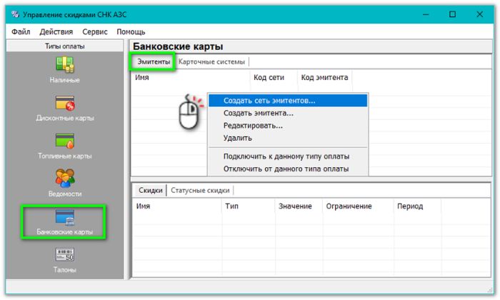Image resolution: width=500 pixels, height=300 pixels.
Task: Click the Талоны coupon icon
Action: click(x=65, y=255)
